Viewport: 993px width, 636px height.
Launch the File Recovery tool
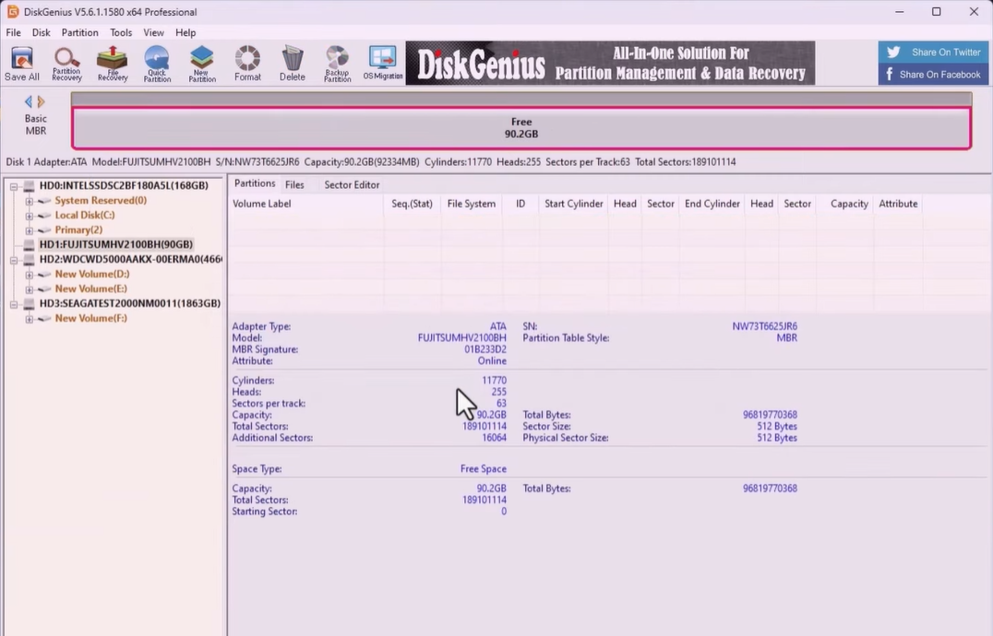[113, 64]
